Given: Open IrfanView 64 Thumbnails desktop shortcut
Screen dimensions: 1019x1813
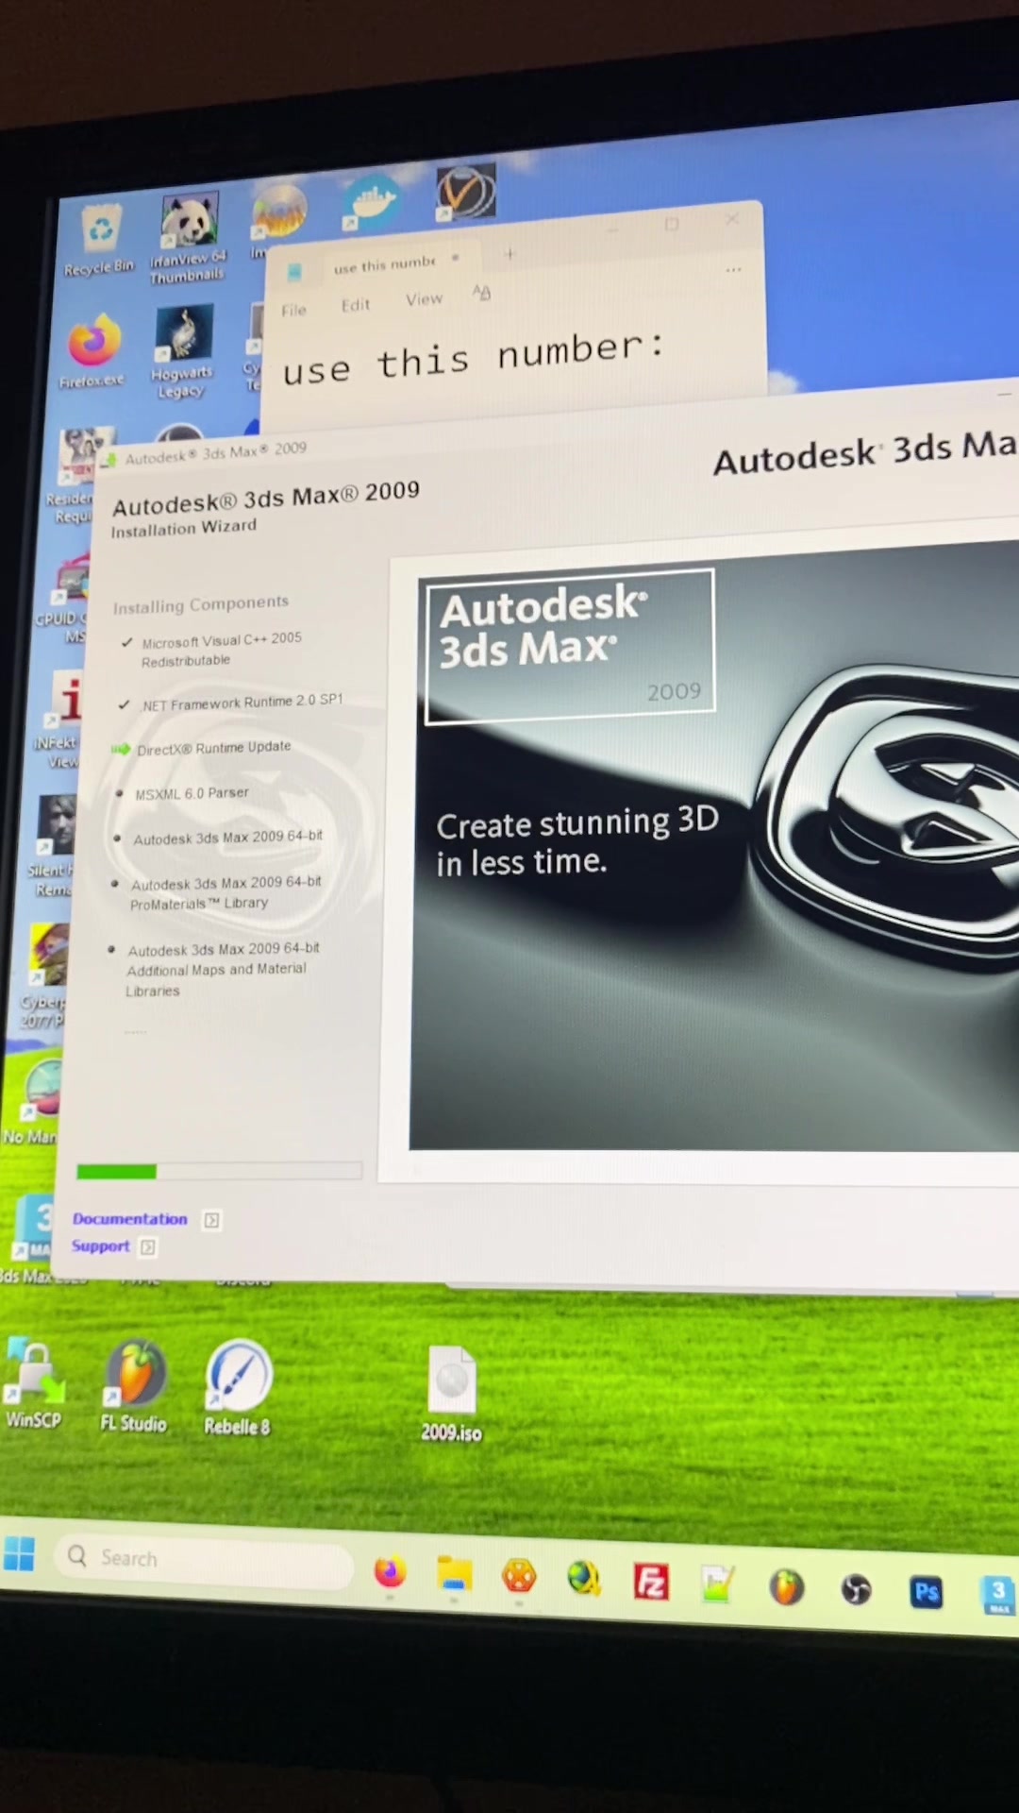Looking at the screenshot, I should [x=189, y=238].
